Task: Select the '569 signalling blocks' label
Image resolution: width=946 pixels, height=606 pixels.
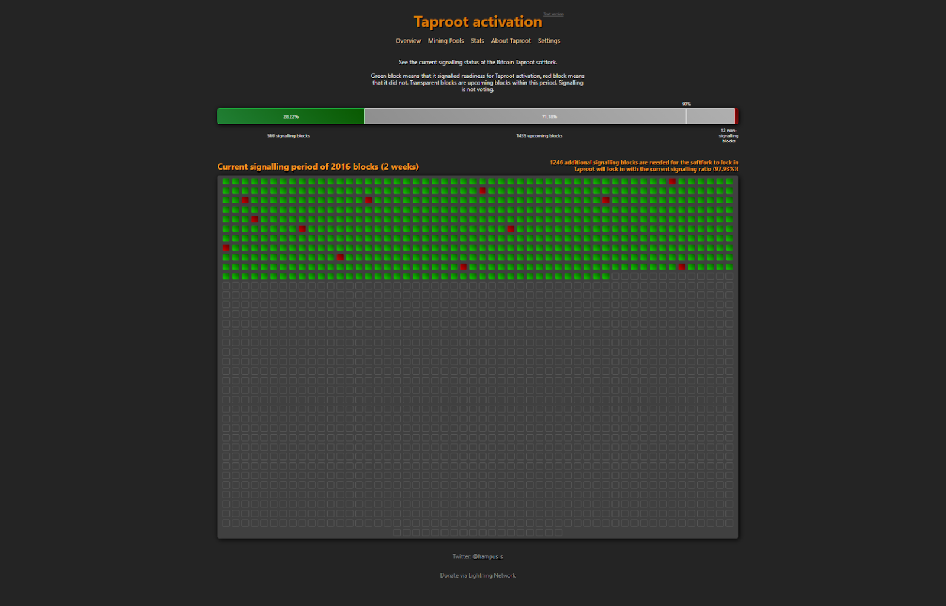Action: click(x=289, y=136)
